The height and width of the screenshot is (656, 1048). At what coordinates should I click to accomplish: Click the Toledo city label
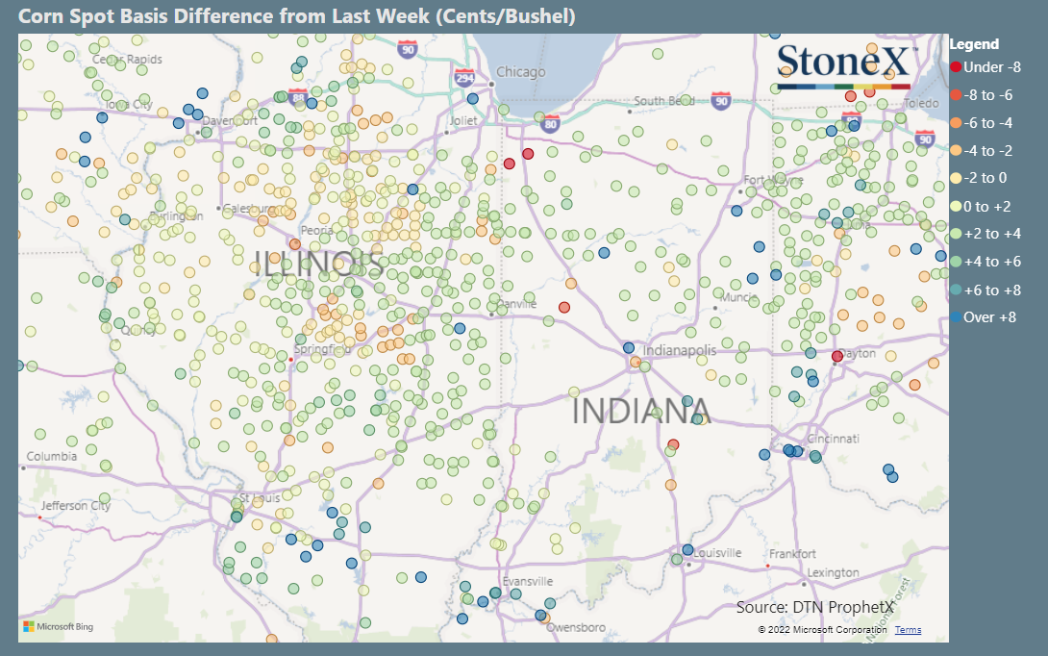point(921,103)
